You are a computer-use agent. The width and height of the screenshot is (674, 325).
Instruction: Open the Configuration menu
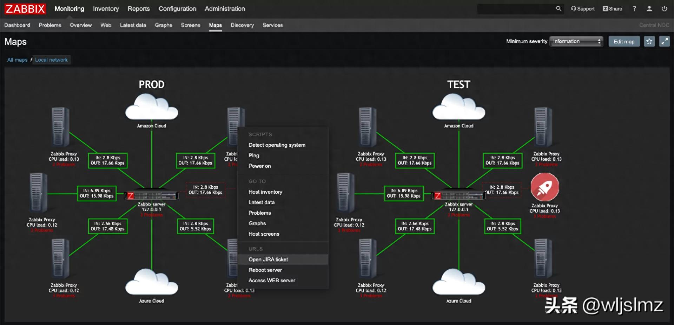(177, 9)
